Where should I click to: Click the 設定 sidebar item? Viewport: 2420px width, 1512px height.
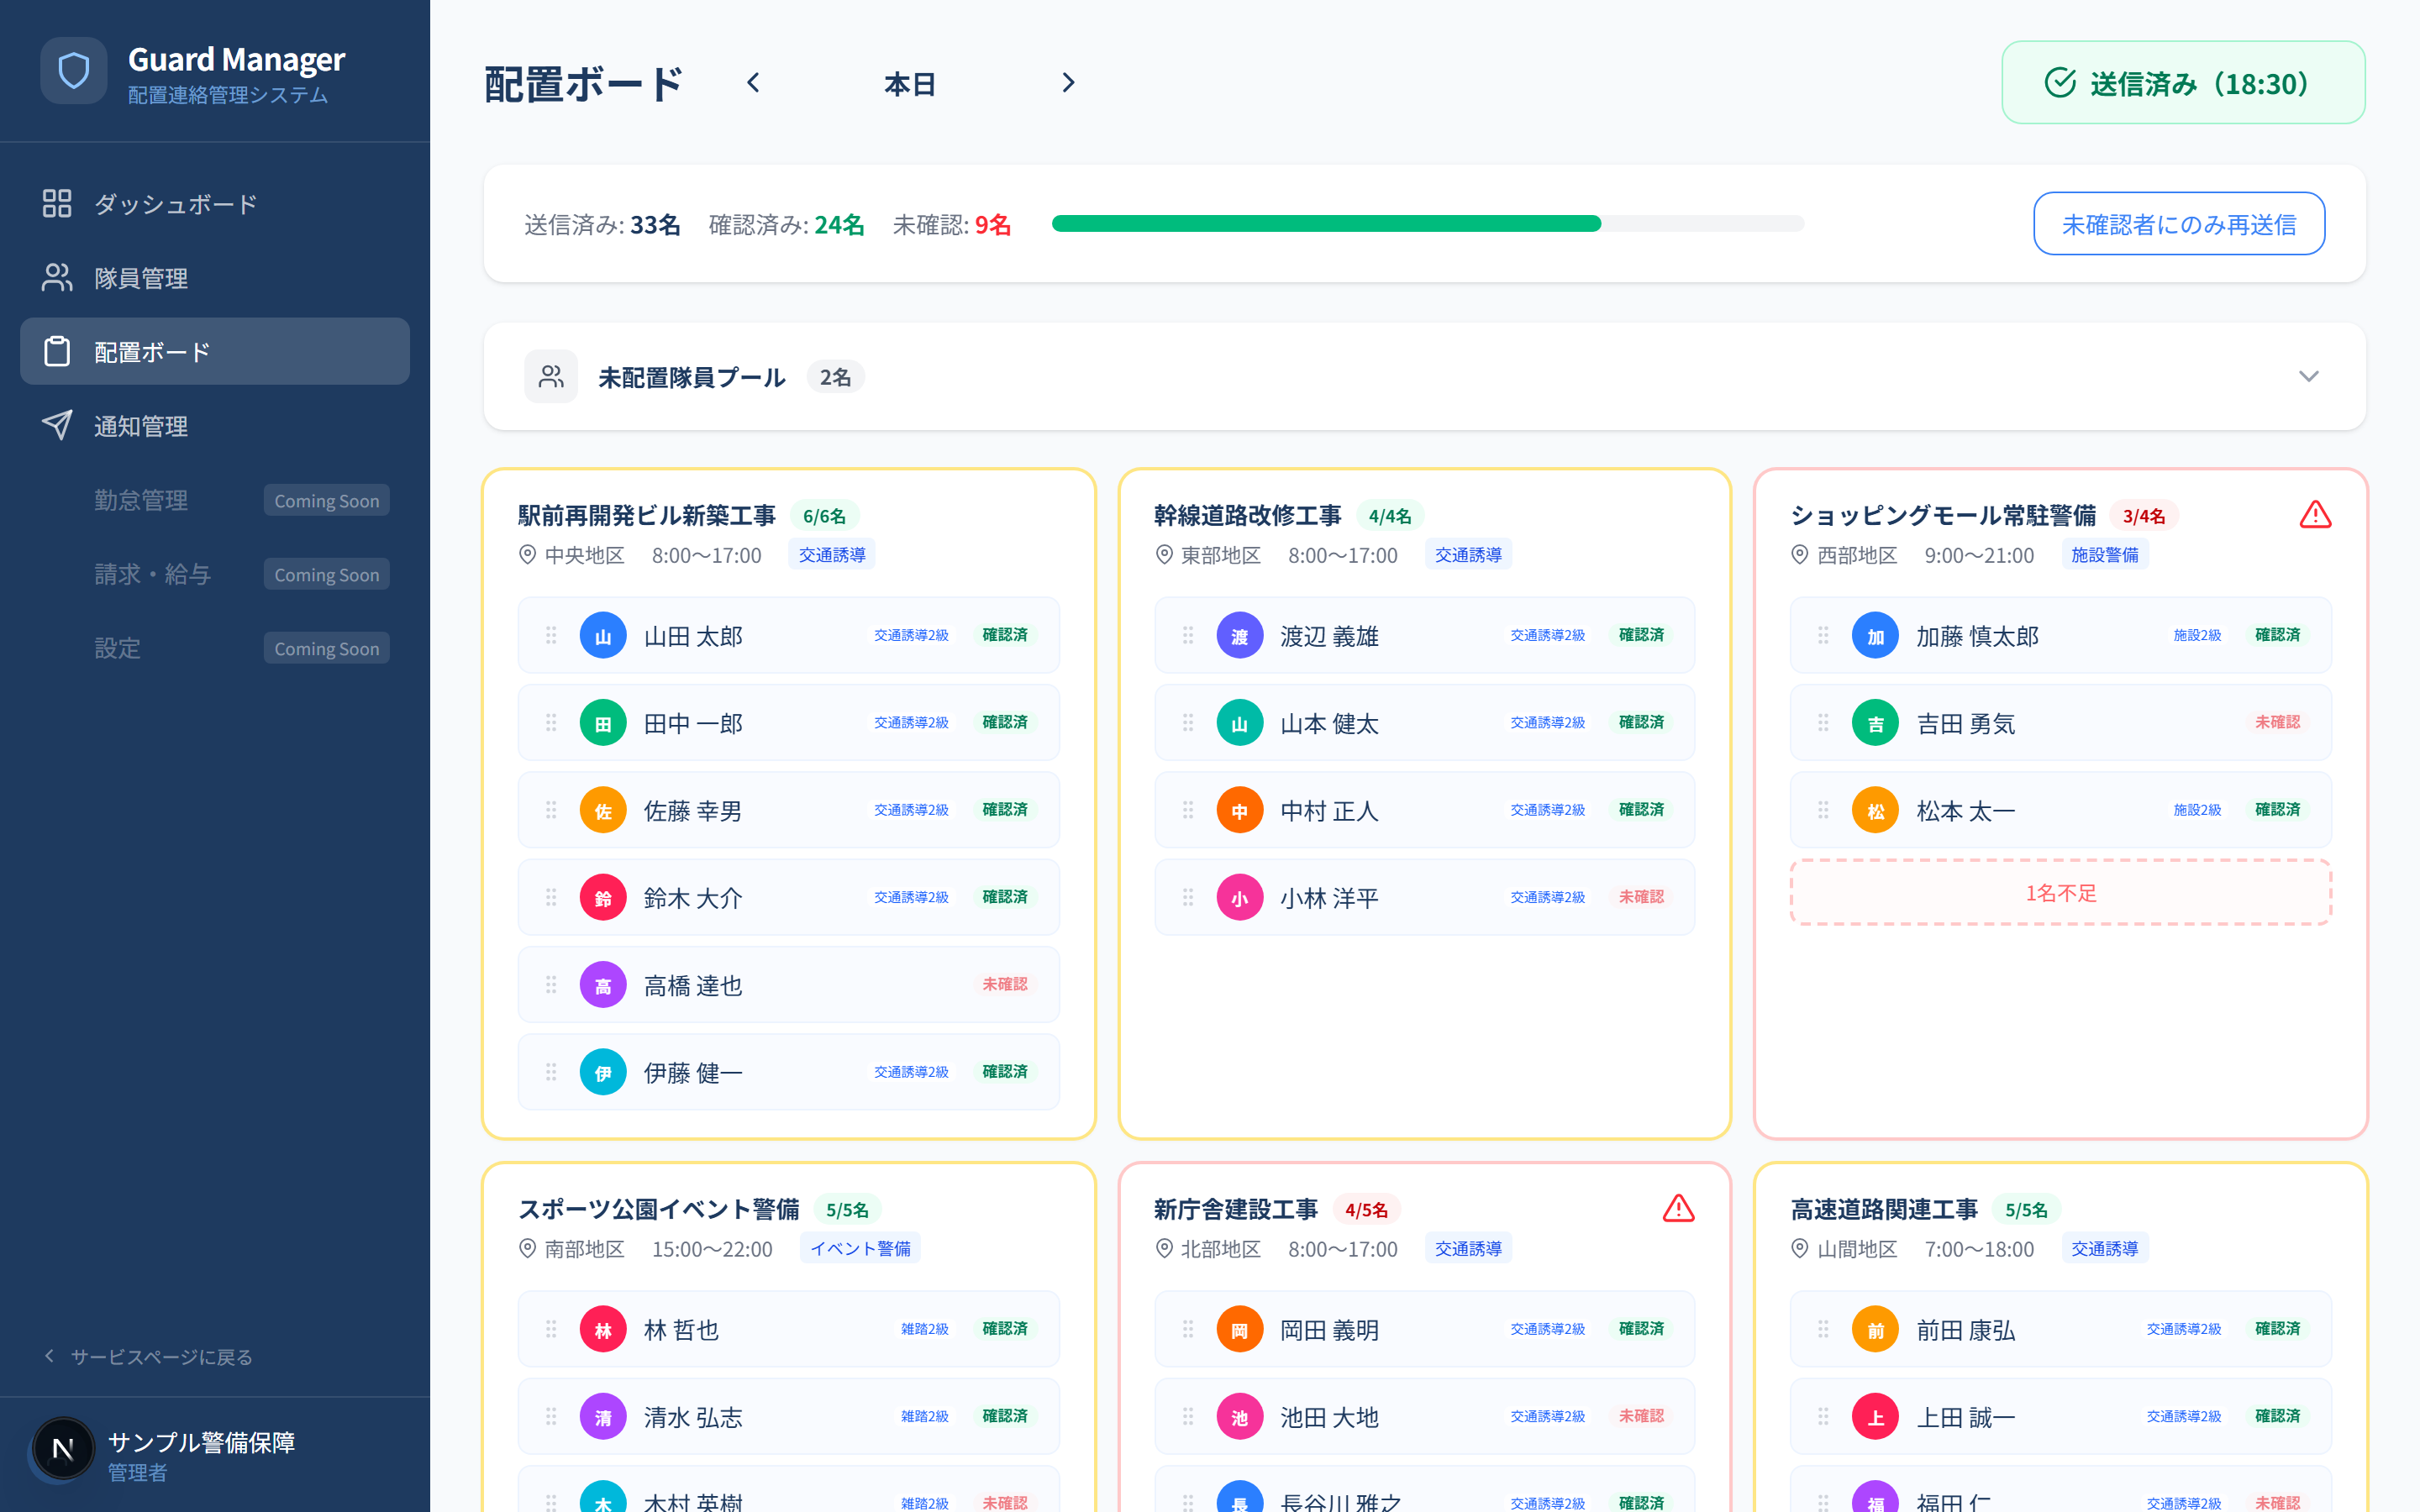215,648
